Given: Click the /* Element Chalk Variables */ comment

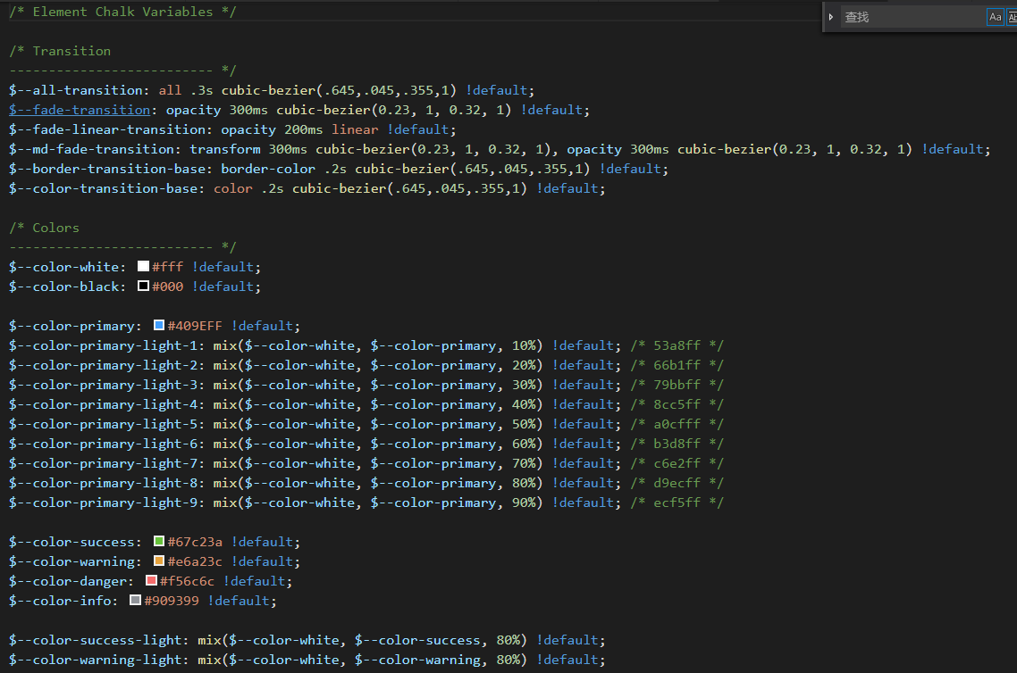Looking at the screenshot, I should [x=122, y=12].
